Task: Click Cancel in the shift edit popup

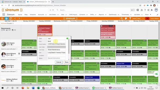Action: (59, 62)
